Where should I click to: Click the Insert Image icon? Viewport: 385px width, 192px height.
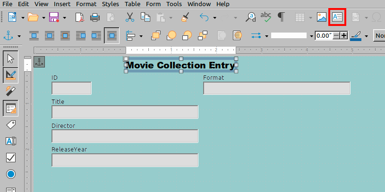pyautogui.click(x=322, y=17)
